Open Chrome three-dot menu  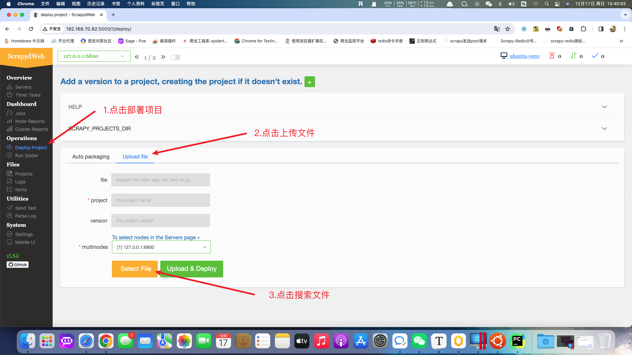(624, 29)
